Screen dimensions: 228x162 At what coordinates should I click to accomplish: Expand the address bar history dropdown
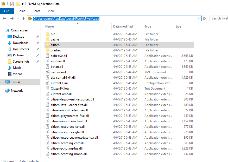click(199, 19)
